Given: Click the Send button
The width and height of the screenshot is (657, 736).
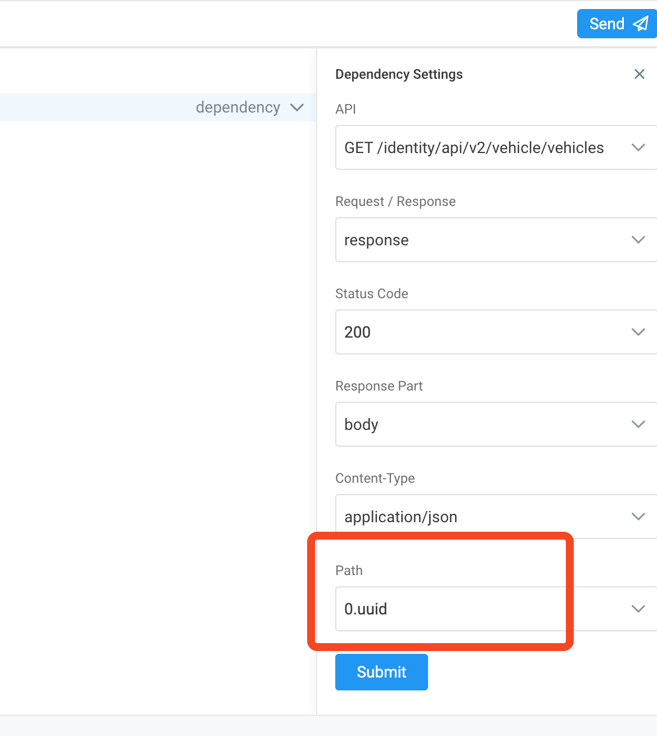Looking at the screenshot, I should pos(617,24).
